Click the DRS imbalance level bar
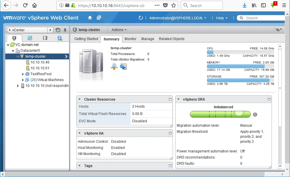The width and height of the screenshot is (290, 177). tap(220, 114)
